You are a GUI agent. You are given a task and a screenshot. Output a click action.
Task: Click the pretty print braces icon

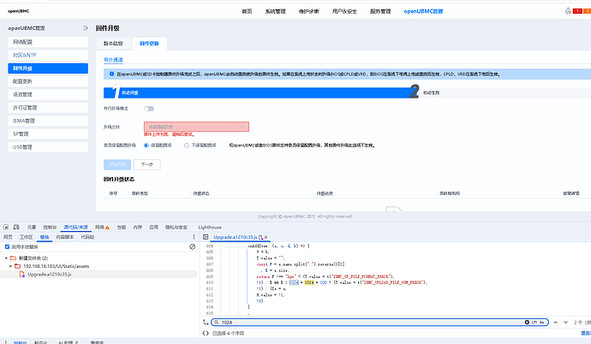point(206,333)
